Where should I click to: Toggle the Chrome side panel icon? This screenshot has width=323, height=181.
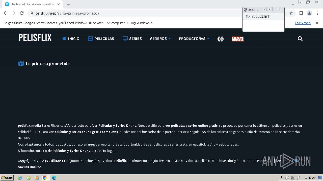pyautogui.click(x=301, y=13)
